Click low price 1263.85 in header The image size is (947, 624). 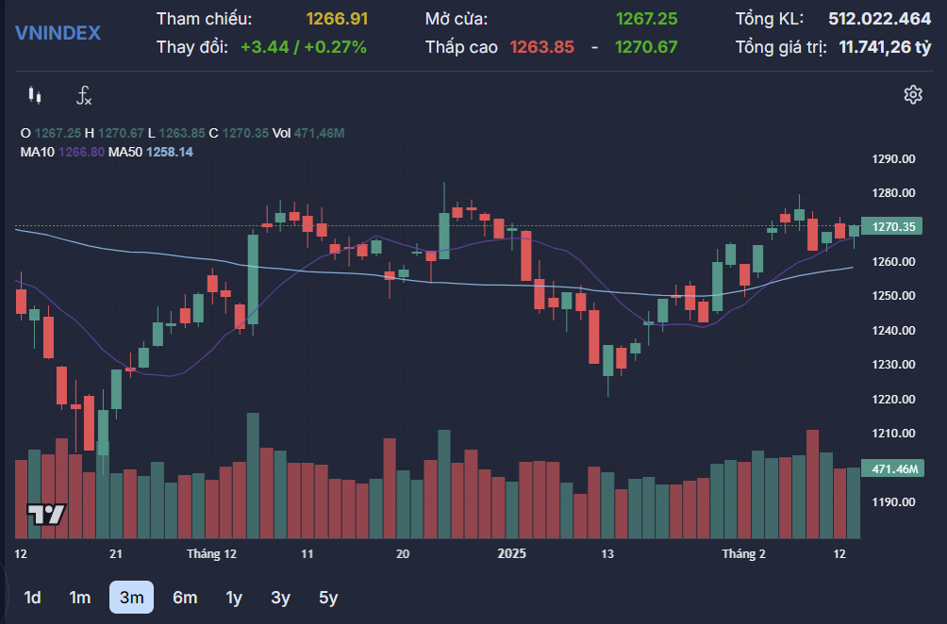pos(541,47)
